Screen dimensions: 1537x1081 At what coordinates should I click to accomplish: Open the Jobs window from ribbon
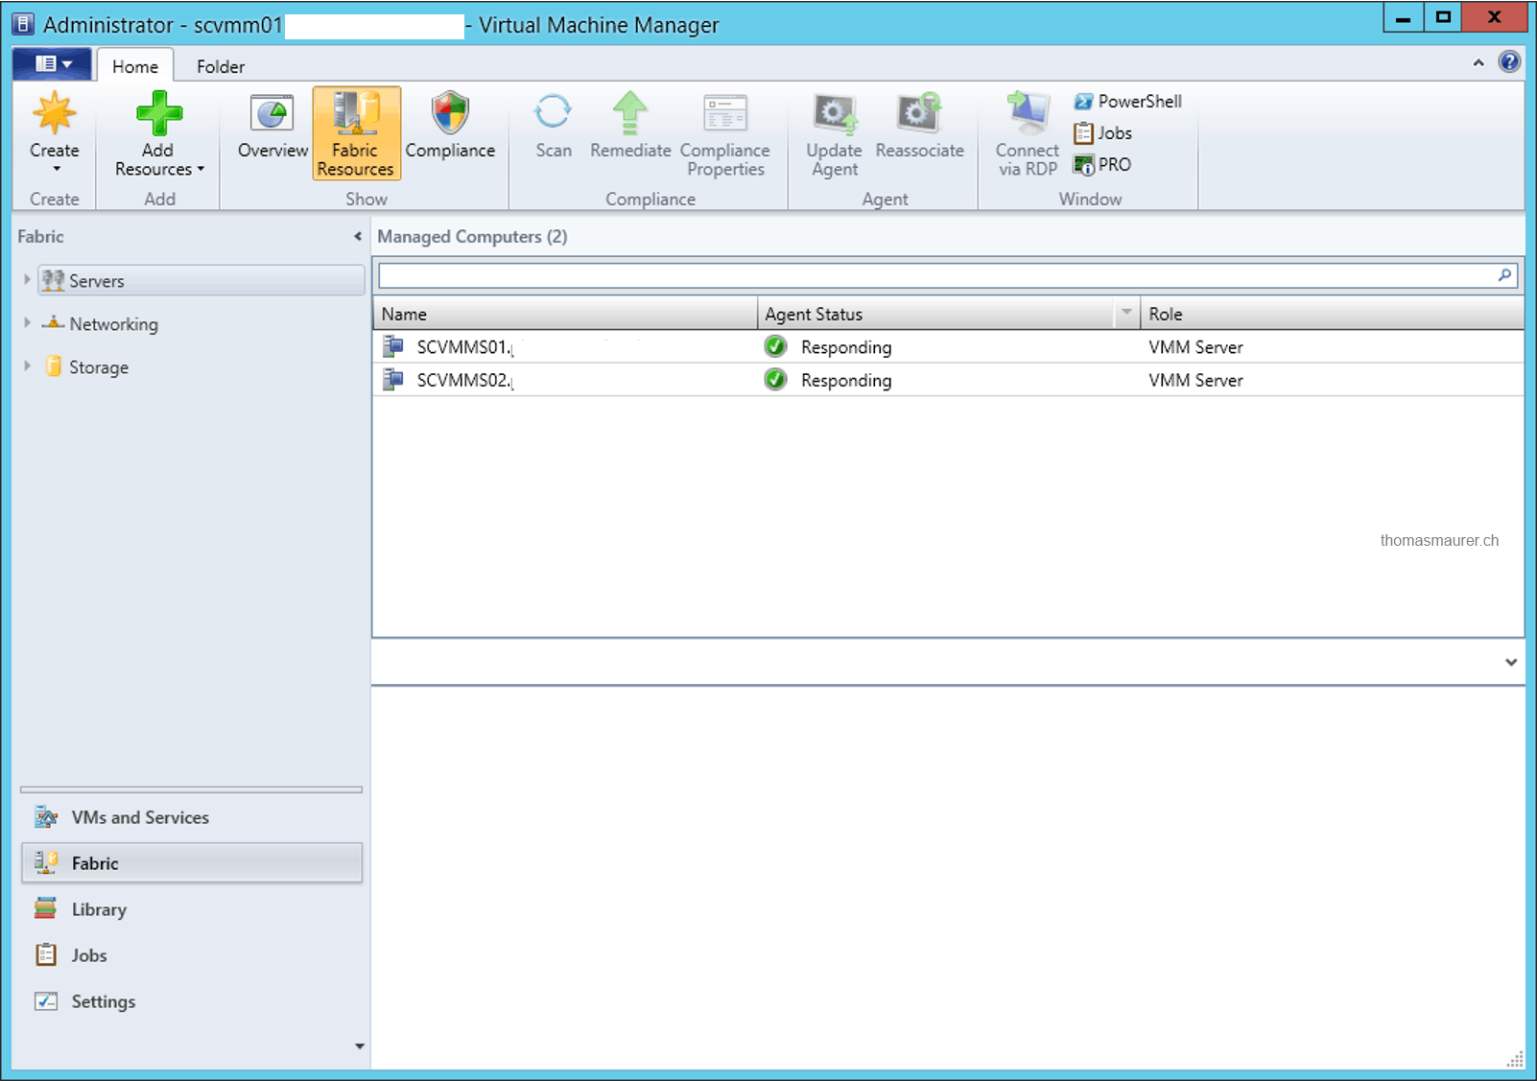click(x=1103, y=132)
